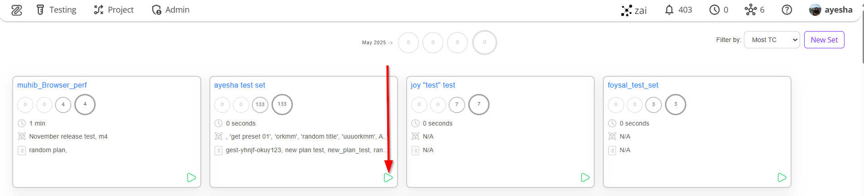Open the Project menu

coord(114,10)
